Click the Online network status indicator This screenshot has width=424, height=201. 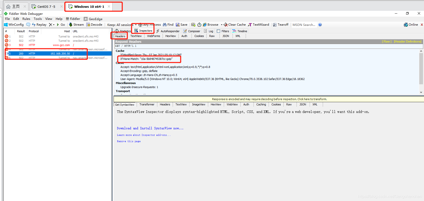click(x=411, y=25)
